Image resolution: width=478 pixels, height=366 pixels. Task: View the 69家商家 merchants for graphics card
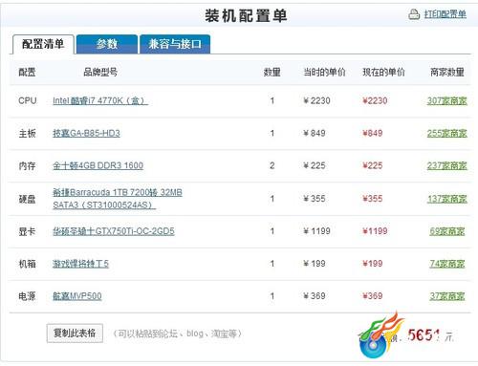447,231
